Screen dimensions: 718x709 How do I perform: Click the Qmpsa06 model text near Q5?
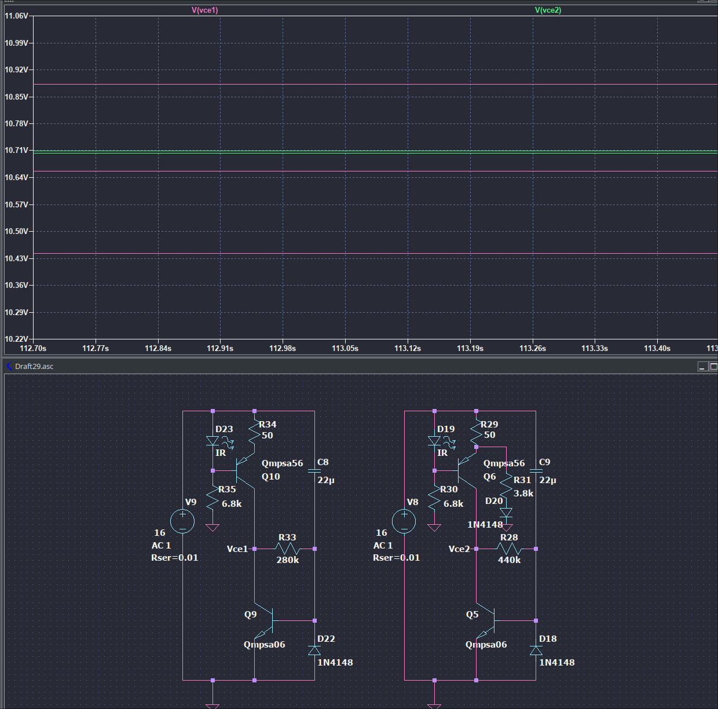[486, 645]
